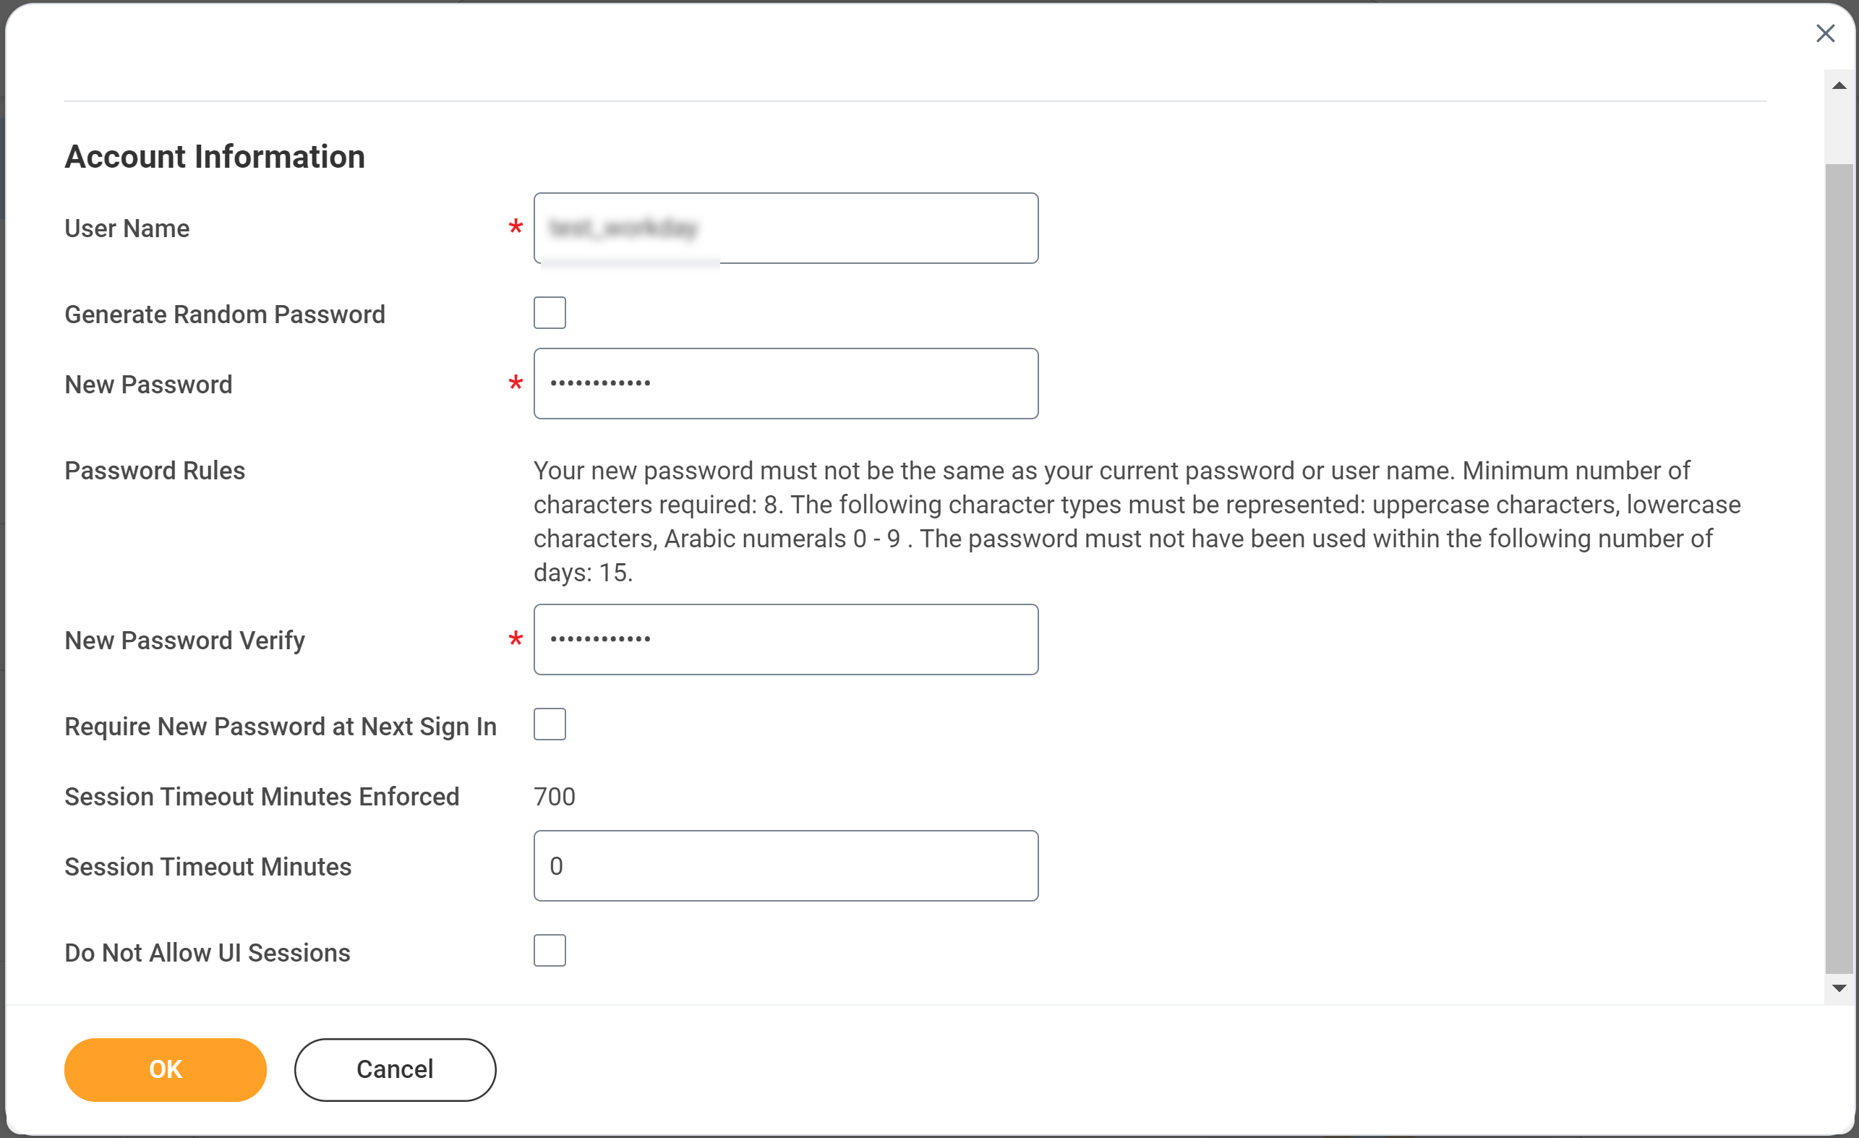Click the Session Timeout Minutes input box
Image resolution: width=1859 pixels, height=1138 pixels.
point(785,865)
